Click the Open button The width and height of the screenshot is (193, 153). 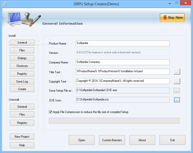[82, 140]
